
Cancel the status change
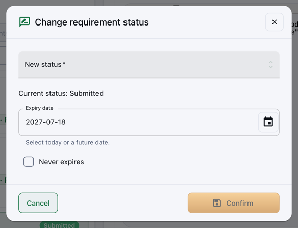pos(38,203)
